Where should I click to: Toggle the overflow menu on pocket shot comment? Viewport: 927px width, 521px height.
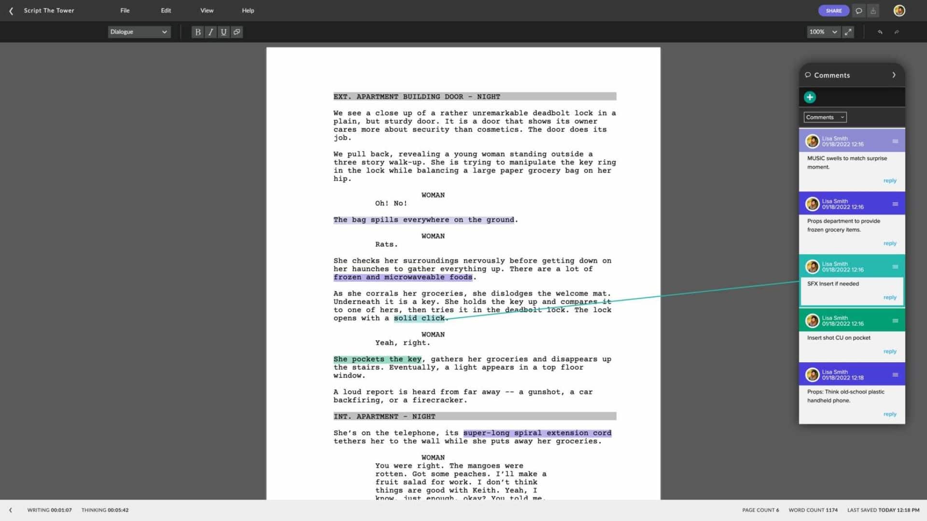[x=895, y=320]
